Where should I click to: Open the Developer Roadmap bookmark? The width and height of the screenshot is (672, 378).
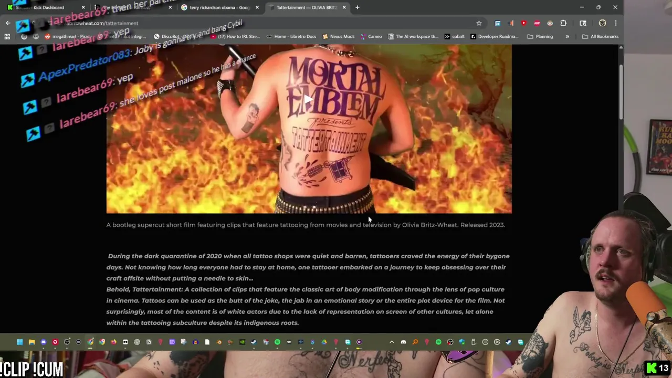pos(495,37)
